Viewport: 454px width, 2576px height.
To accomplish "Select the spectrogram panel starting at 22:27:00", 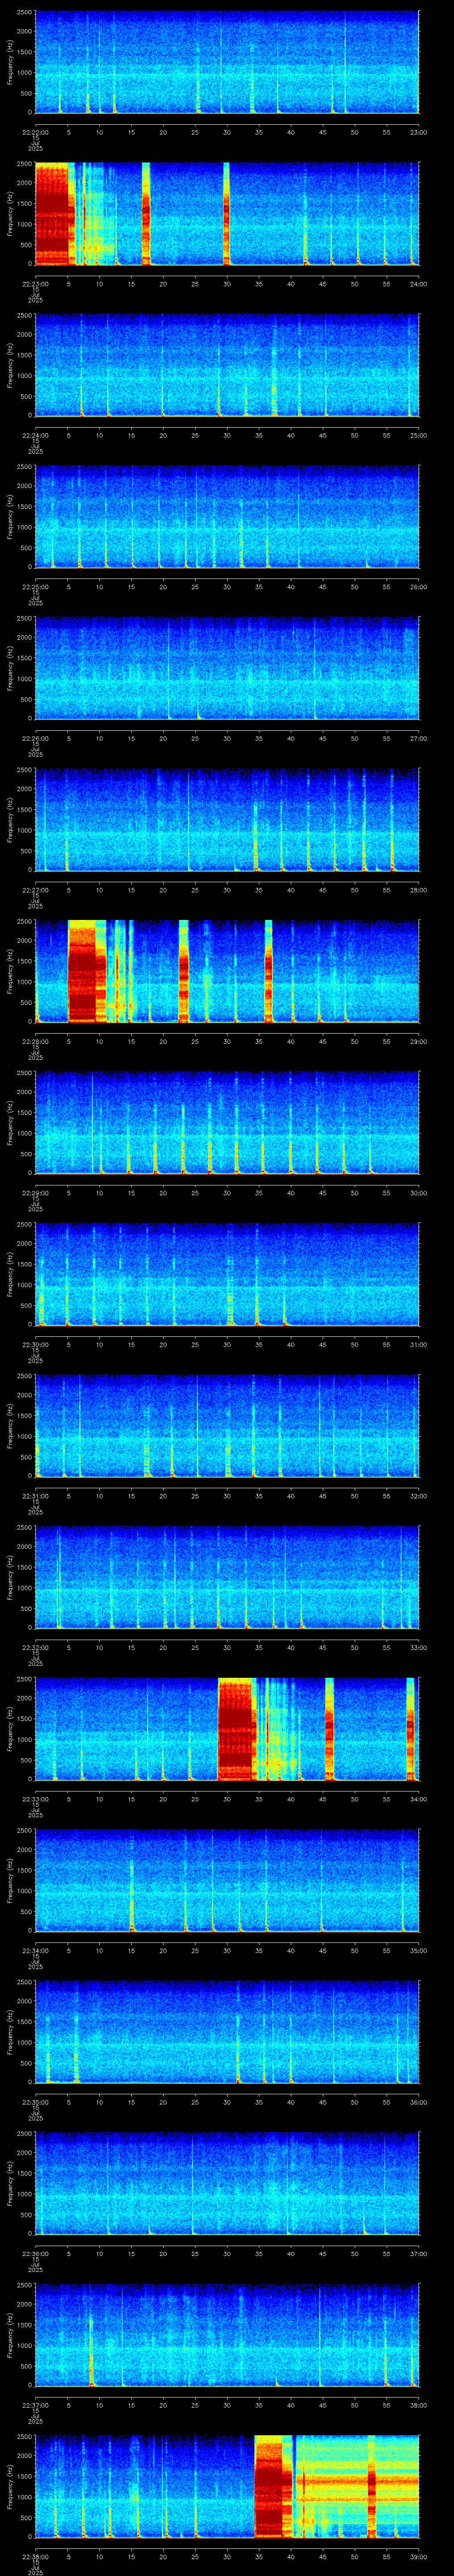I will tap(227, 820).
